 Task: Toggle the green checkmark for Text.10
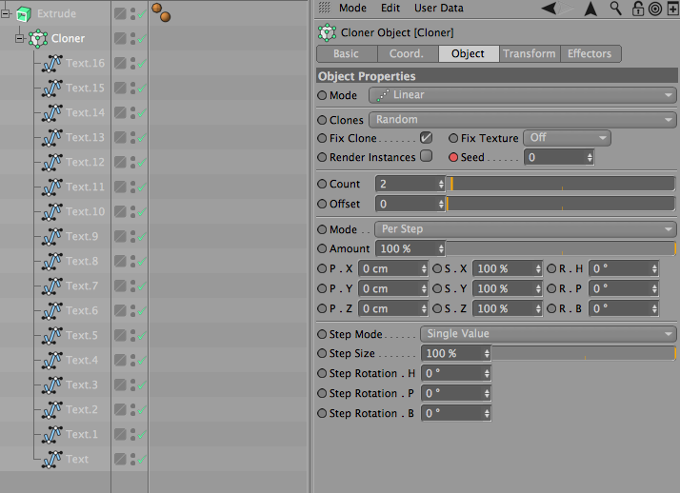pyautogui.click(x=142, y=212)
